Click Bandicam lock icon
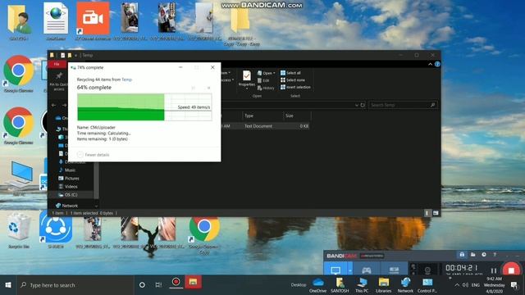Image resolution: width=525 pixels, height=295 pixels. [x=462, y=255]
